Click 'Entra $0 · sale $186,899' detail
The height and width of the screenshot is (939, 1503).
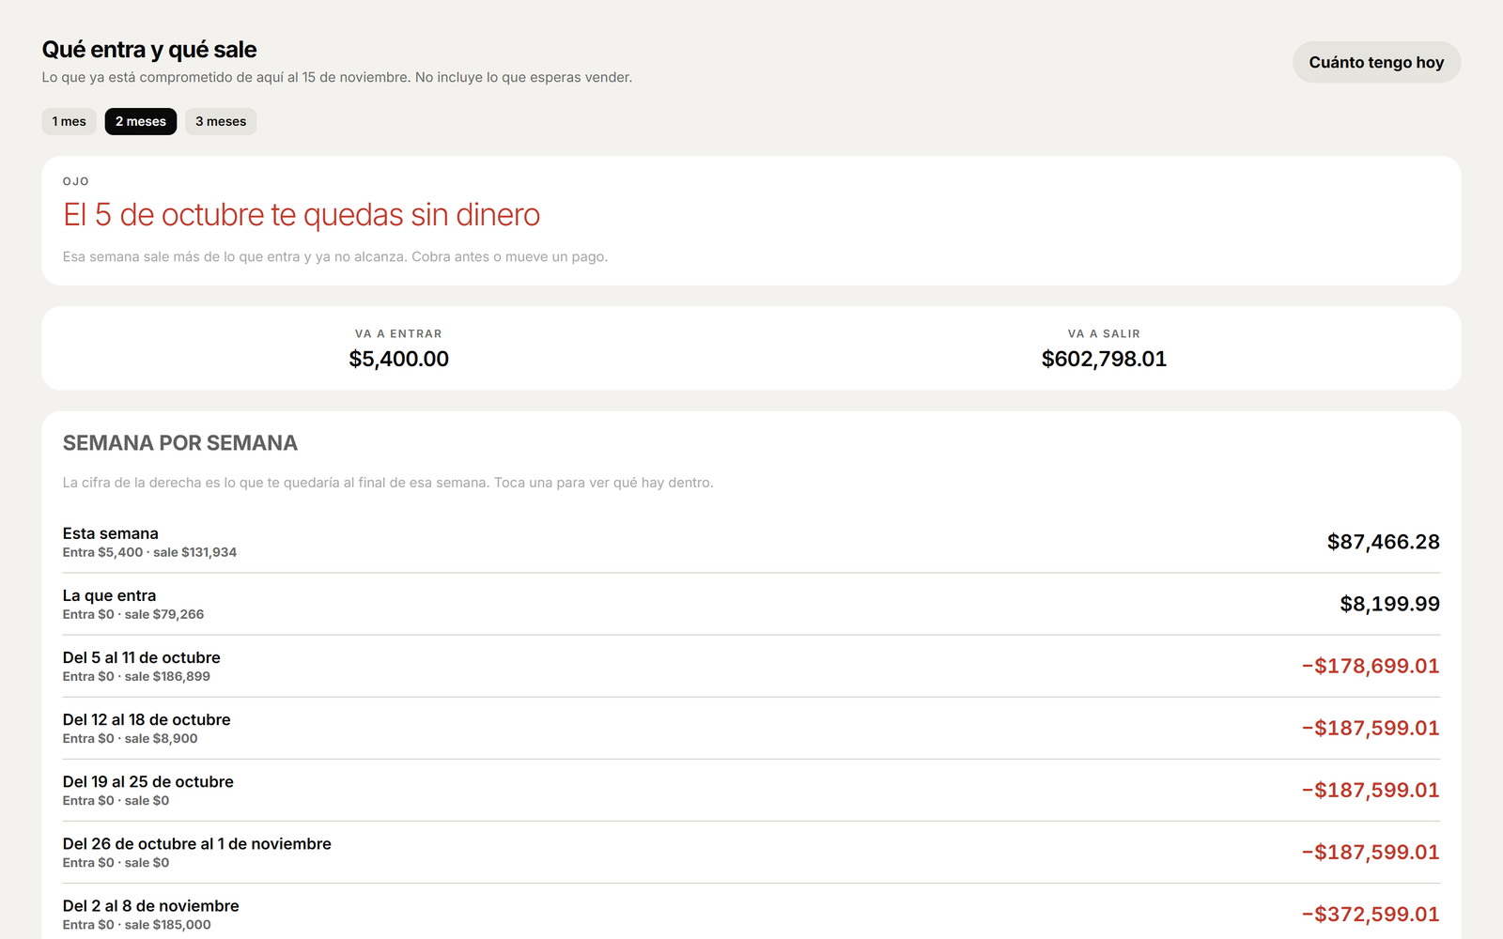click(136, 676)
